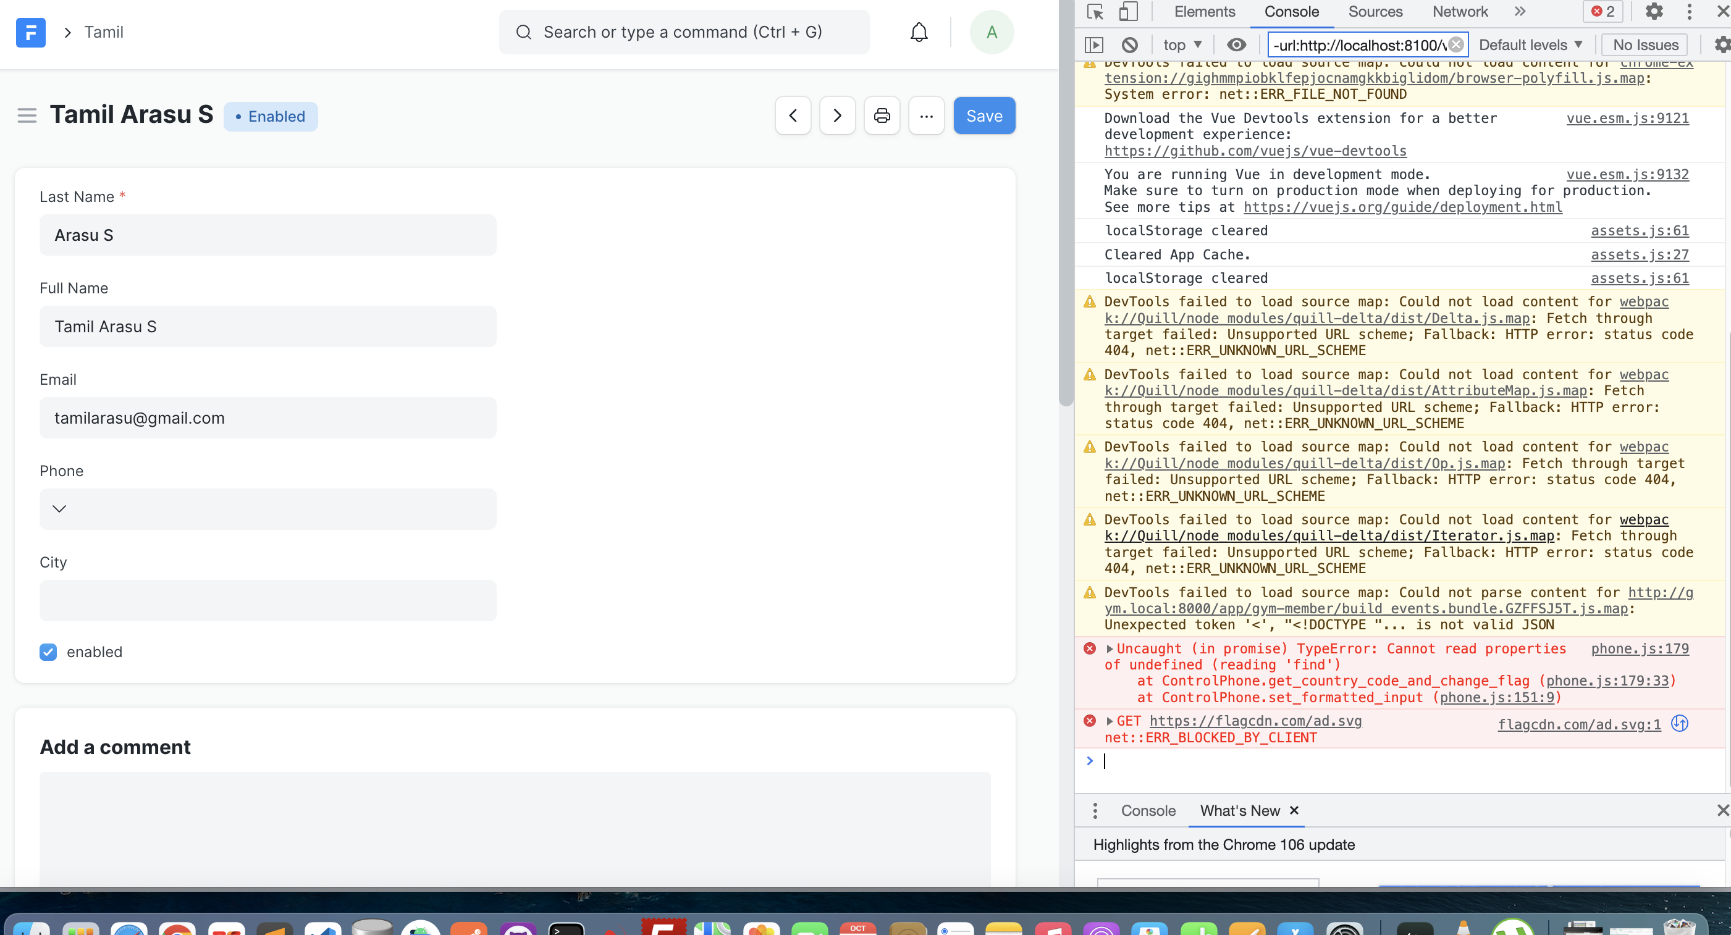Switch to the Network panel
This screenshot has height=935, width=1731.
point(1459,11)
